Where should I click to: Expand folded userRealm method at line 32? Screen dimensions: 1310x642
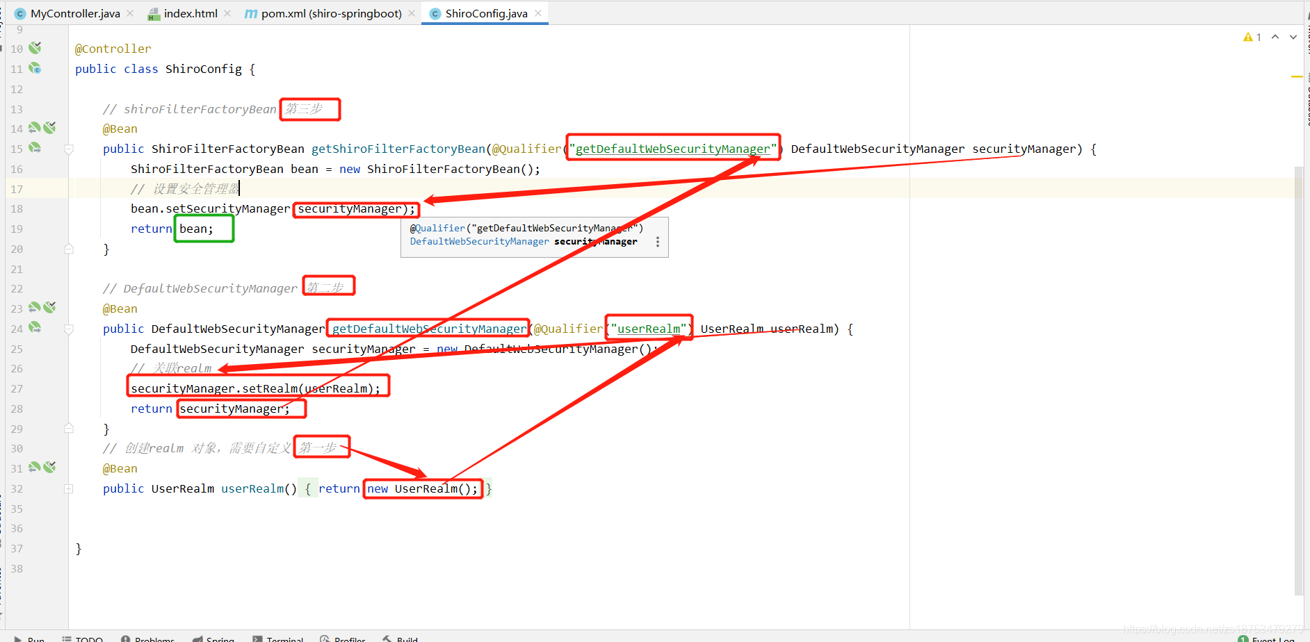69,488
